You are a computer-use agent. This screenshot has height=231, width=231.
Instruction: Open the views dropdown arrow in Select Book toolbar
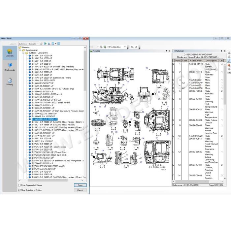click(56, 44)
